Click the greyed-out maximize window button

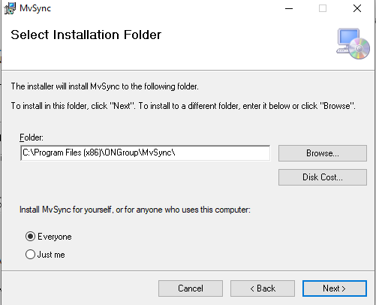click(323, 8)
